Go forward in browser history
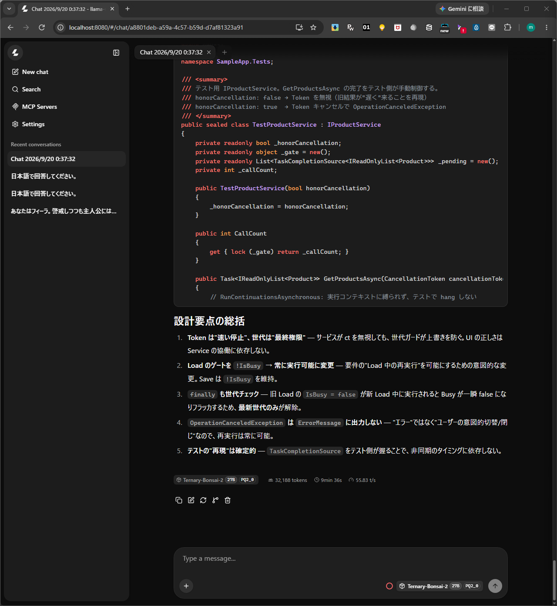This screenshot has width=557, height=606. pyautogui.click(x=26, y=27)
